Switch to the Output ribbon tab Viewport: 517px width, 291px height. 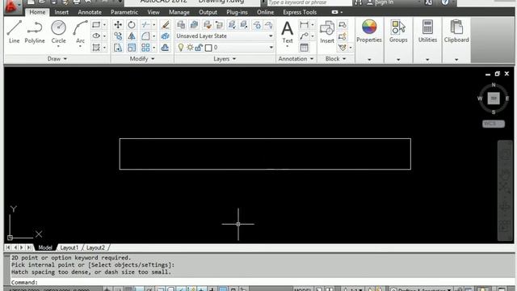(208, 12)
